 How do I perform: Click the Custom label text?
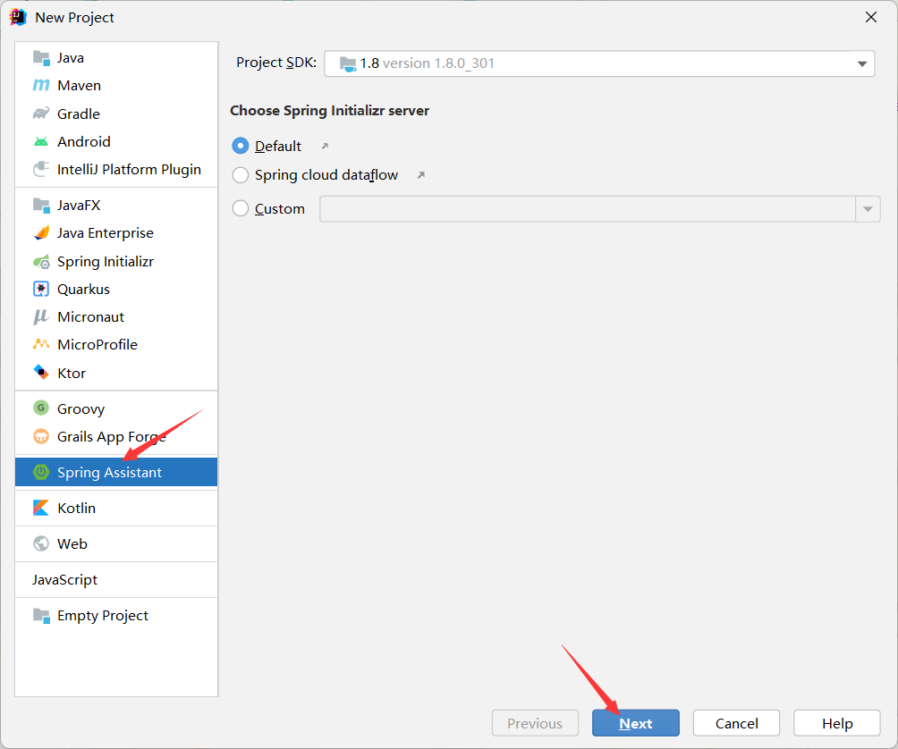[279, 209]
